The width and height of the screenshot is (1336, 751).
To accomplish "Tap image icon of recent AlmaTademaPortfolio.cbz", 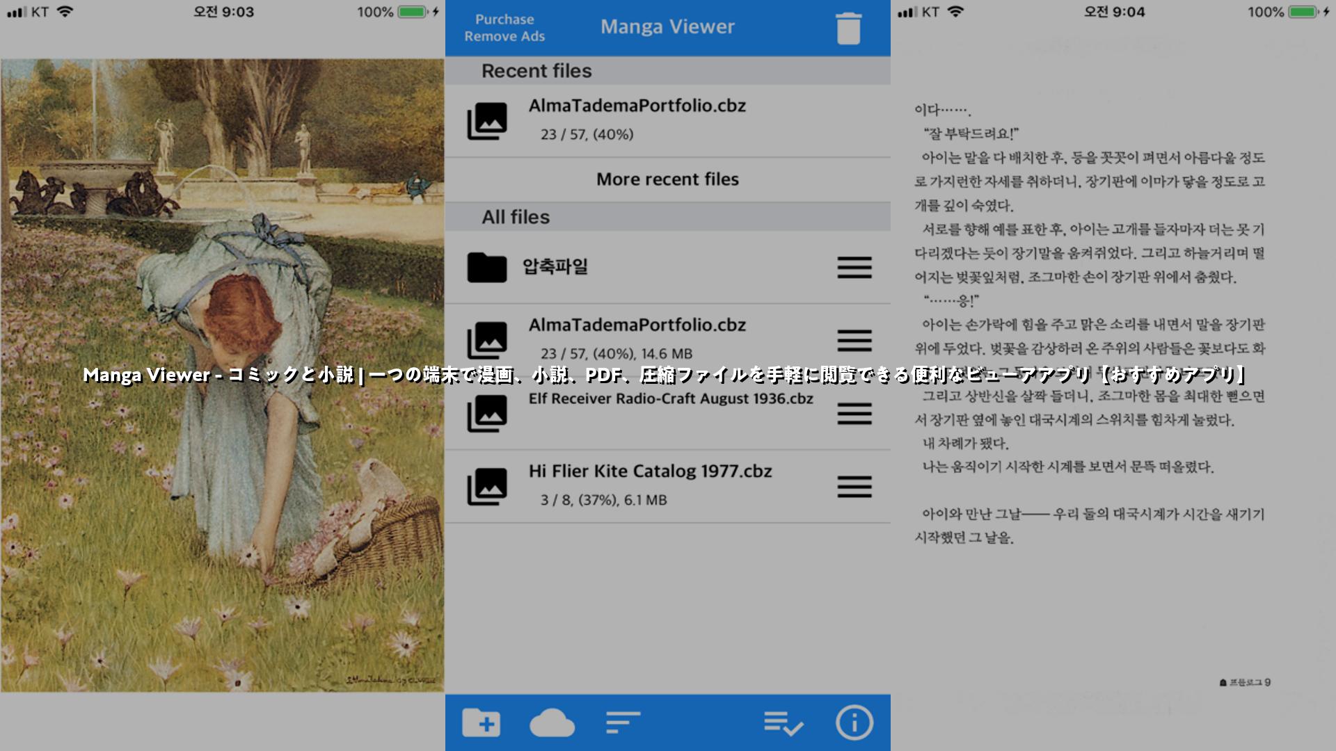I will pyautogui.click(x=487, y=121).
